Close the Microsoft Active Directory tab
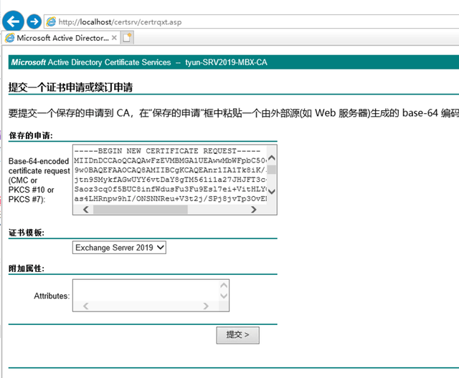 (x=114, y=38)
